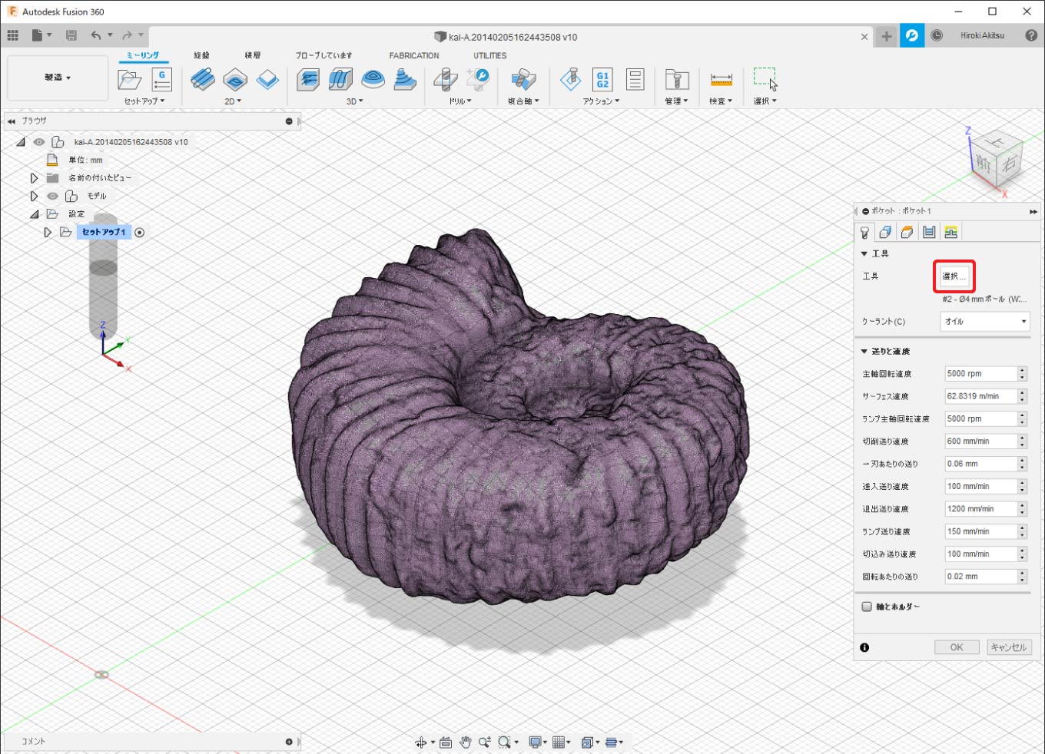Expand the 名前の付いたビュー tree node
This screenshot has width=1045, height=754.
coord(34,178)
